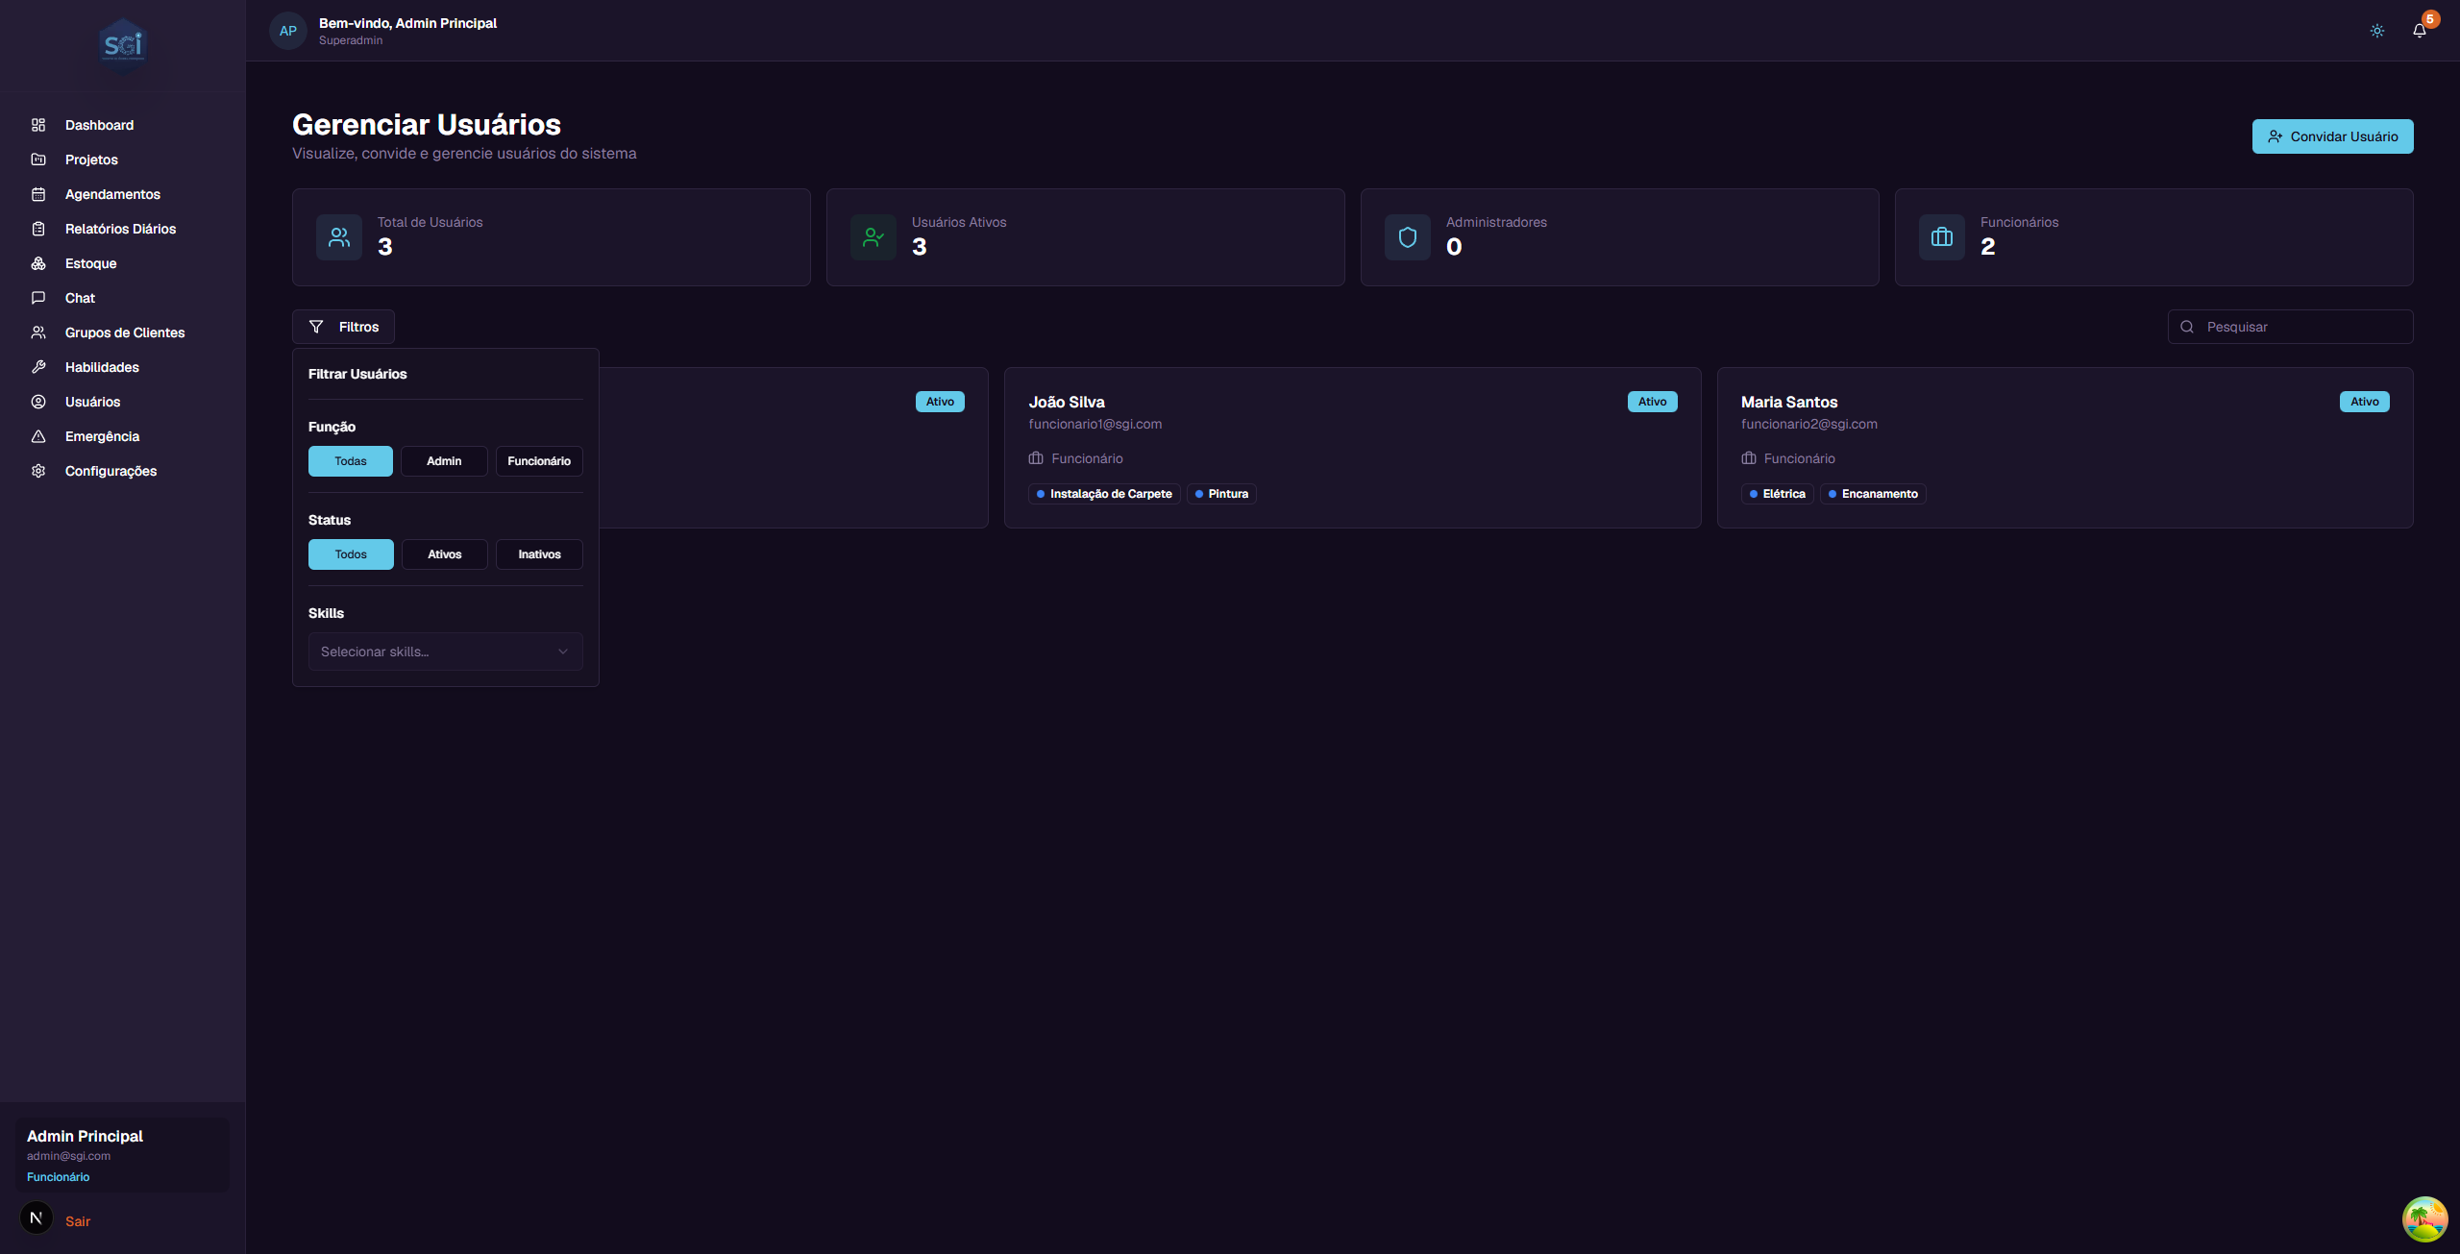Click the Usuários Ativos check icon
Image resolution: width=2460 pixels, height=1254 pixels.
point(873,237)
